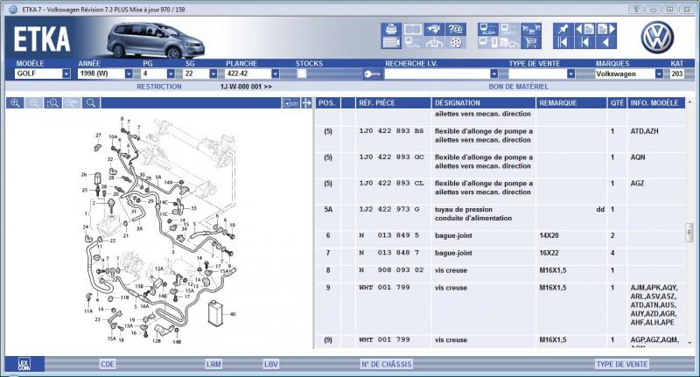Click the ELSA monitor icon
The width and height of the screenshot is (700, 377).
(487, 29)
